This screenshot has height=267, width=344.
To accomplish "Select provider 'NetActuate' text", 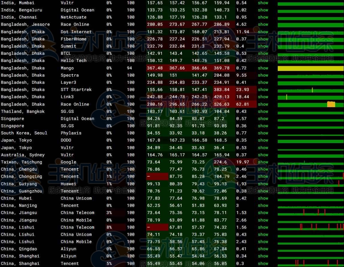I will pyautogui.click(x=73, y=17).
